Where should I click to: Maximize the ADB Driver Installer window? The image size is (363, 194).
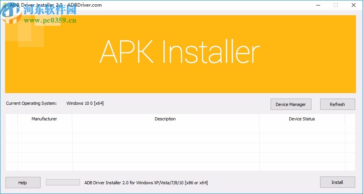coord(336,5)
